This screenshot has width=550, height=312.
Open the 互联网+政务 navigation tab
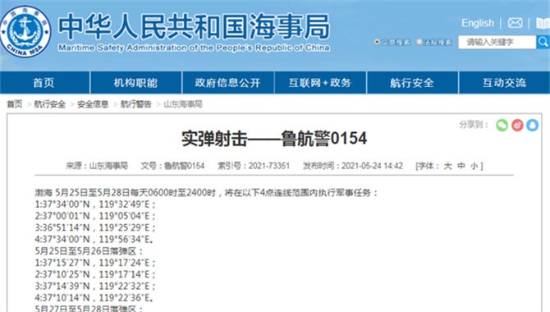pos(320,83)
